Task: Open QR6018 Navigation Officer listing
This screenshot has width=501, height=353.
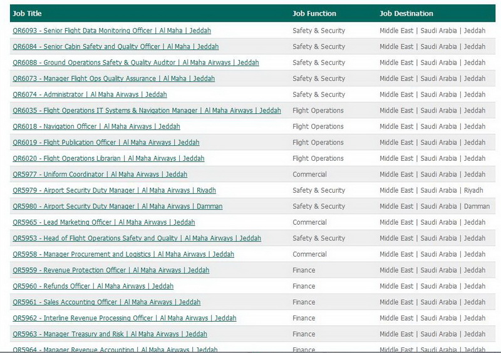Action: coord(96,126)
